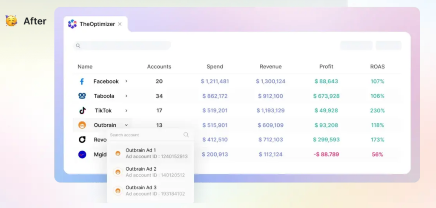
Task: Click Facebook revenue $ 1,300,124
Action: 270,82
